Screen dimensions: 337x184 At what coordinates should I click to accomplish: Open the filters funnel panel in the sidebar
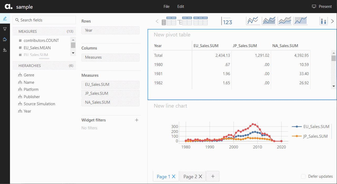click(x=5, y=29)
